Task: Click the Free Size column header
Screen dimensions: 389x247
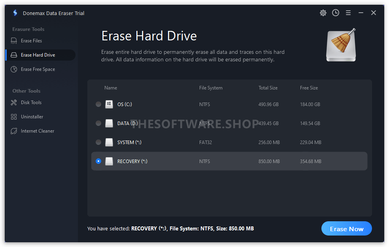Action: coord(309,88)
